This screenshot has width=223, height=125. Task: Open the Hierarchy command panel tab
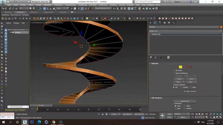point(160,23)
